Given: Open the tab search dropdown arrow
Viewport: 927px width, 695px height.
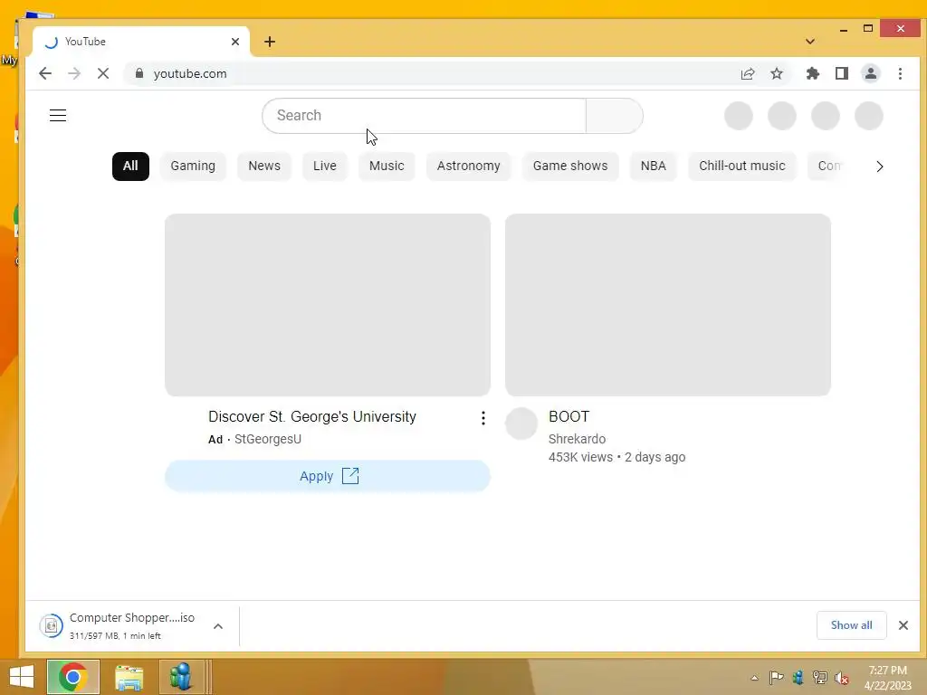Looking at the screenshot, I should pos(810,42).
